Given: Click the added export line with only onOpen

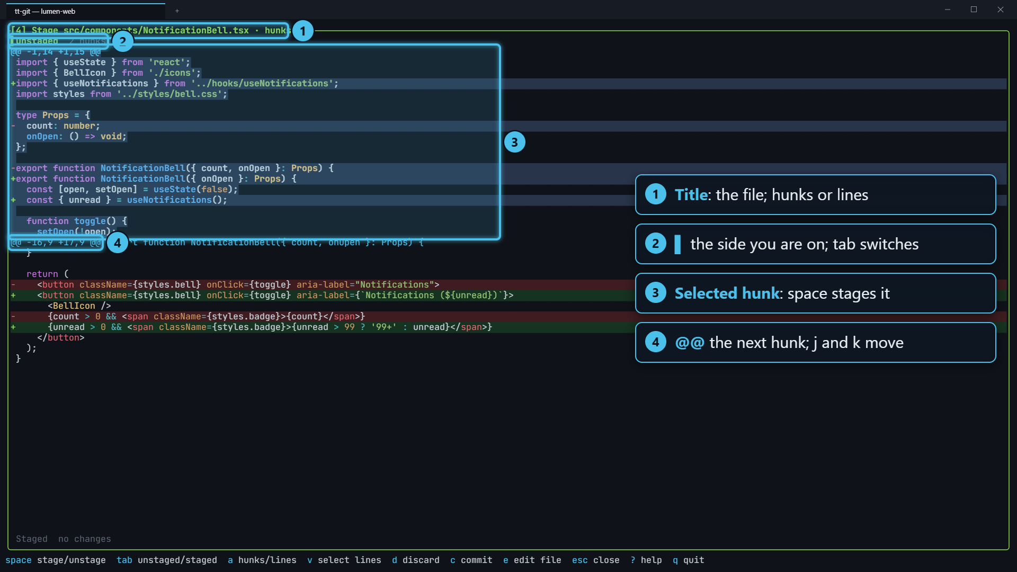Looking at the screenshot, I should [154, 178].
